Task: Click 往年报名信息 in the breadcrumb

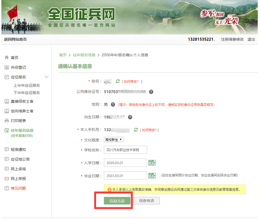Action: (84, 55)
